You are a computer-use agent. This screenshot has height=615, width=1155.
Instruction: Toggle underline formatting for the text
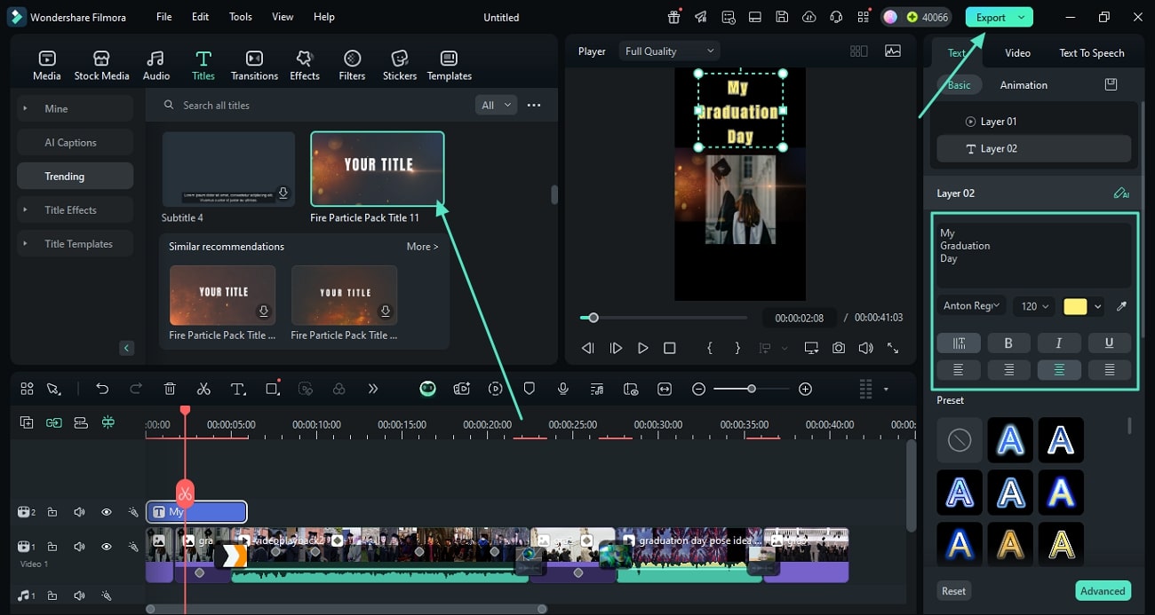(x=1109, y=343)
